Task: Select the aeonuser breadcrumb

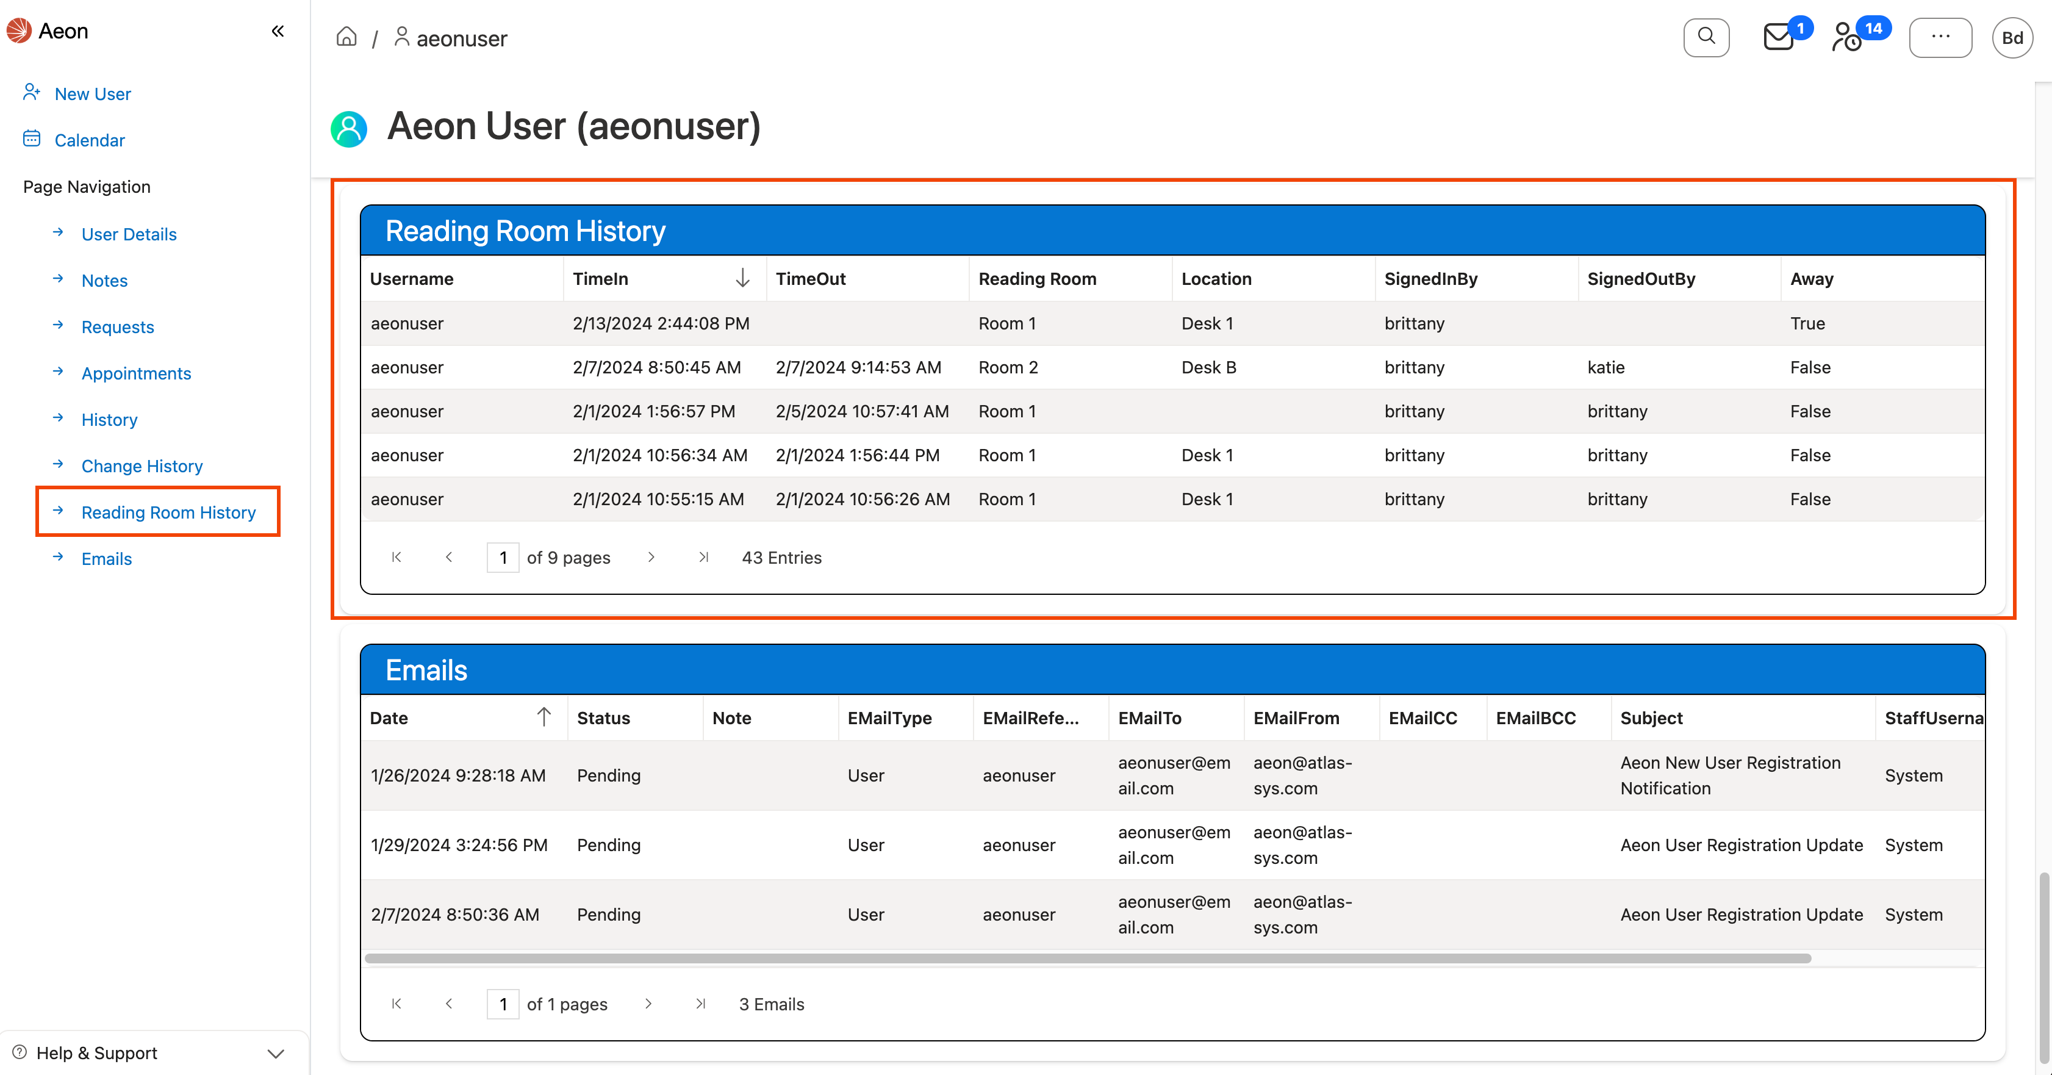Action: (462, 37)
